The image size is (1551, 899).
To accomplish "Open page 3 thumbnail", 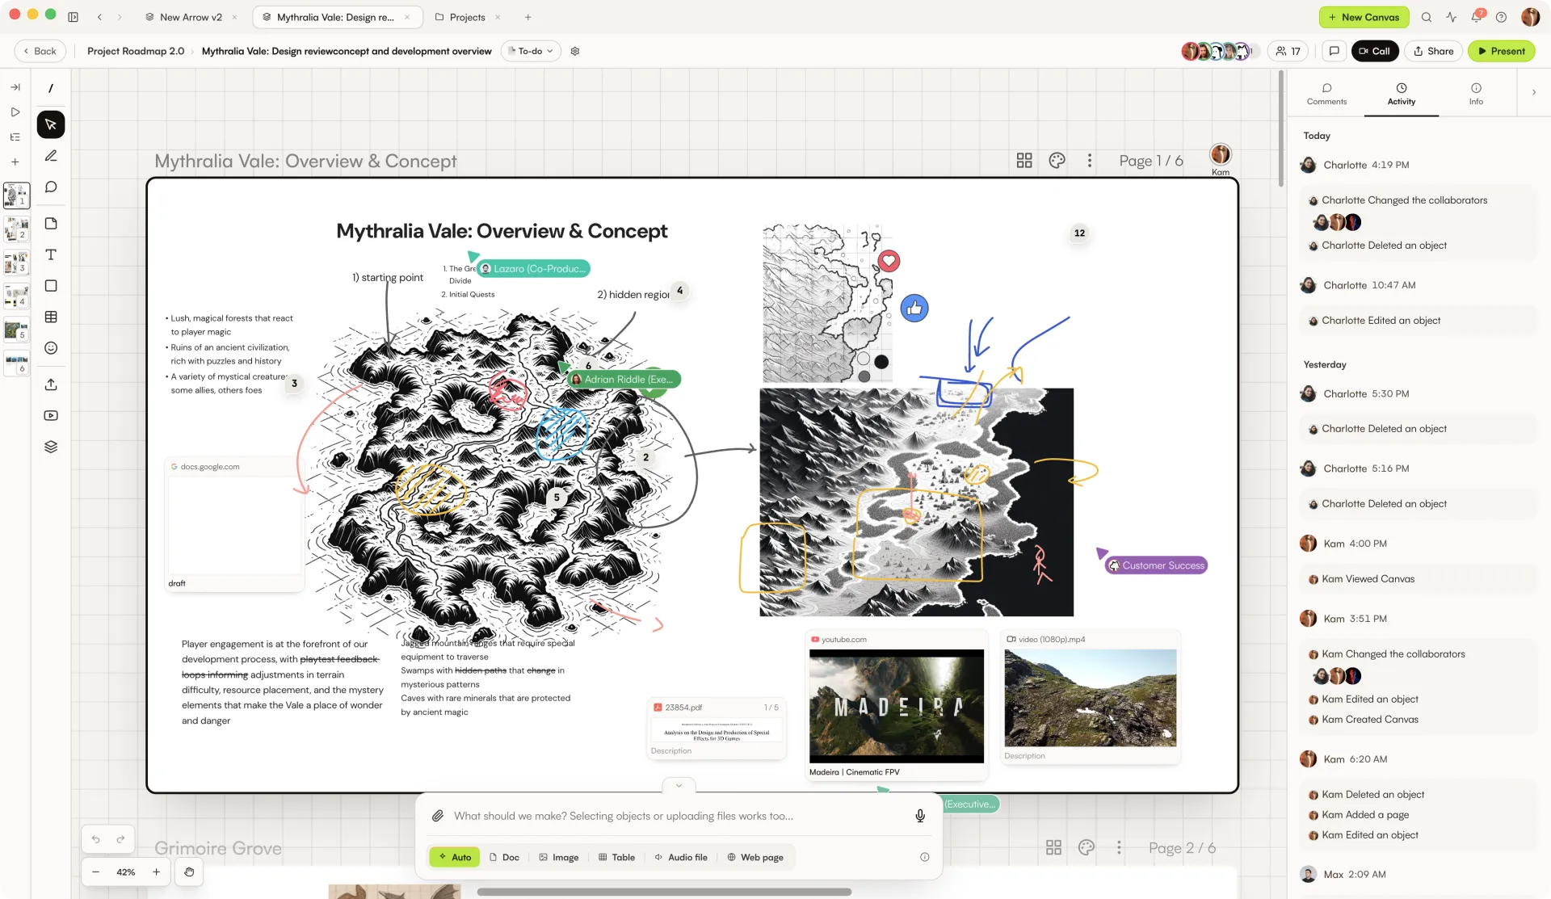I will [17, 262].
